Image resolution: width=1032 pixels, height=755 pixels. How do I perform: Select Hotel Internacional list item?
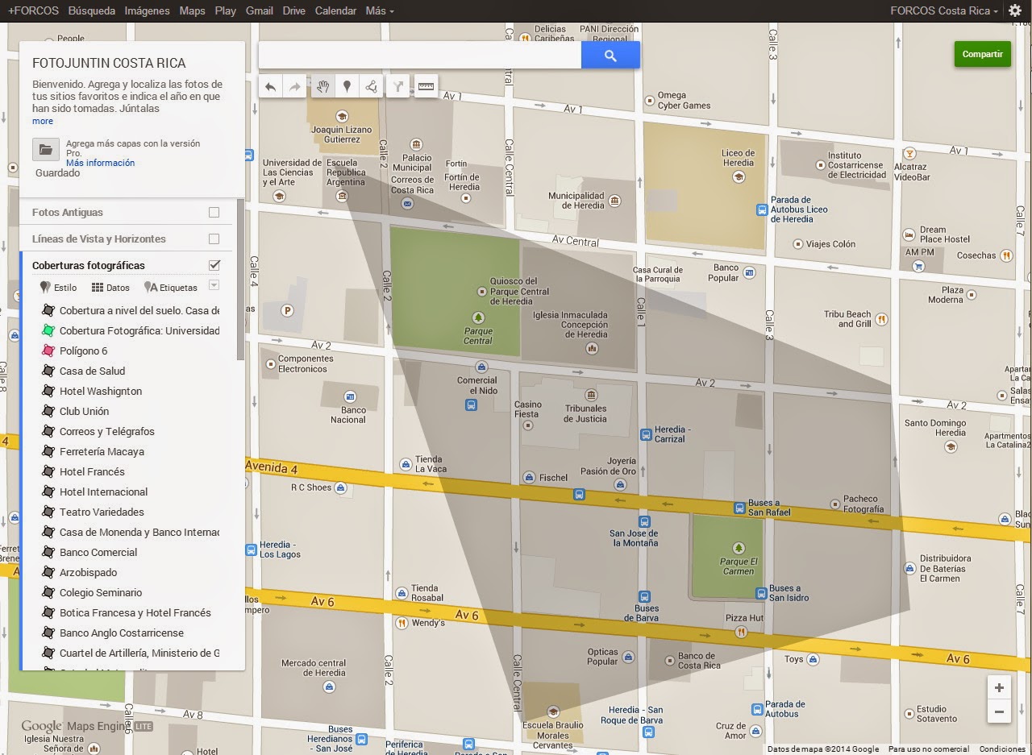pyautogui.click(x=104, y=492)
